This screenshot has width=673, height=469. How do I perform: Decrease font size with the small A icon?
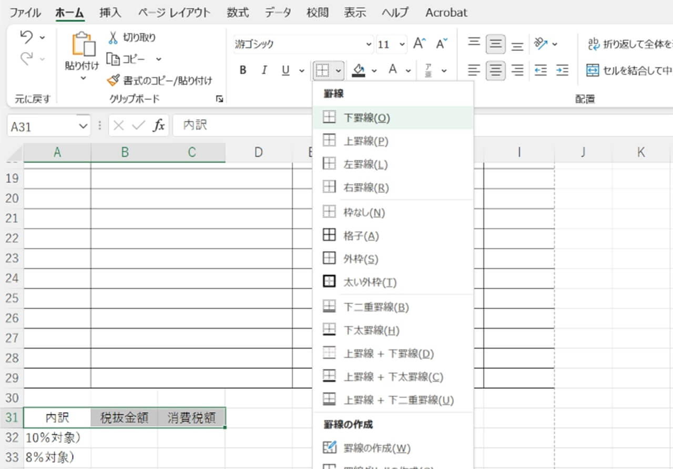tap(442, 44)
